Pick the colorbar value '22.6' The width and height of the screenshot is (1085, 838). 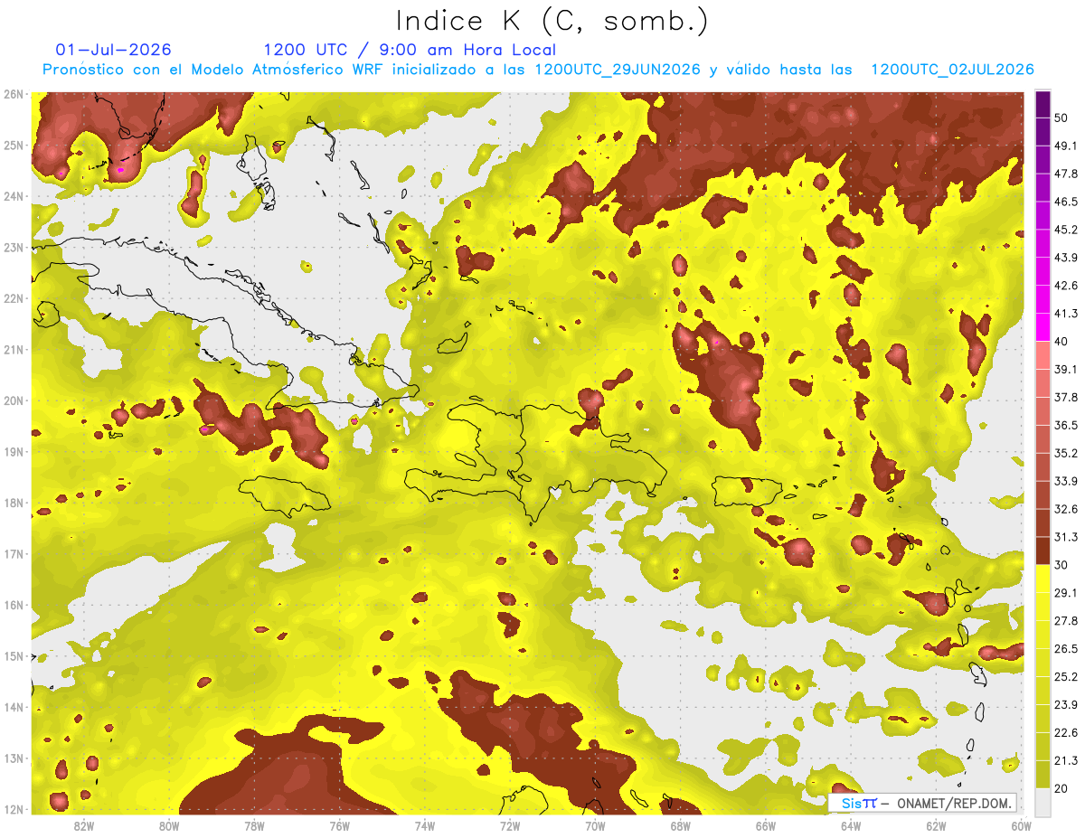(1065, 733)
